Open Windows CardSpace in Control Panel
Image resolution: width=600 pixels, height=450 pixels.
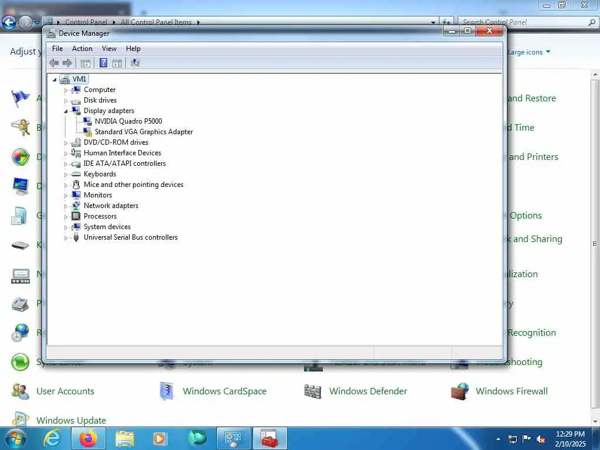(x=224, y=391)
